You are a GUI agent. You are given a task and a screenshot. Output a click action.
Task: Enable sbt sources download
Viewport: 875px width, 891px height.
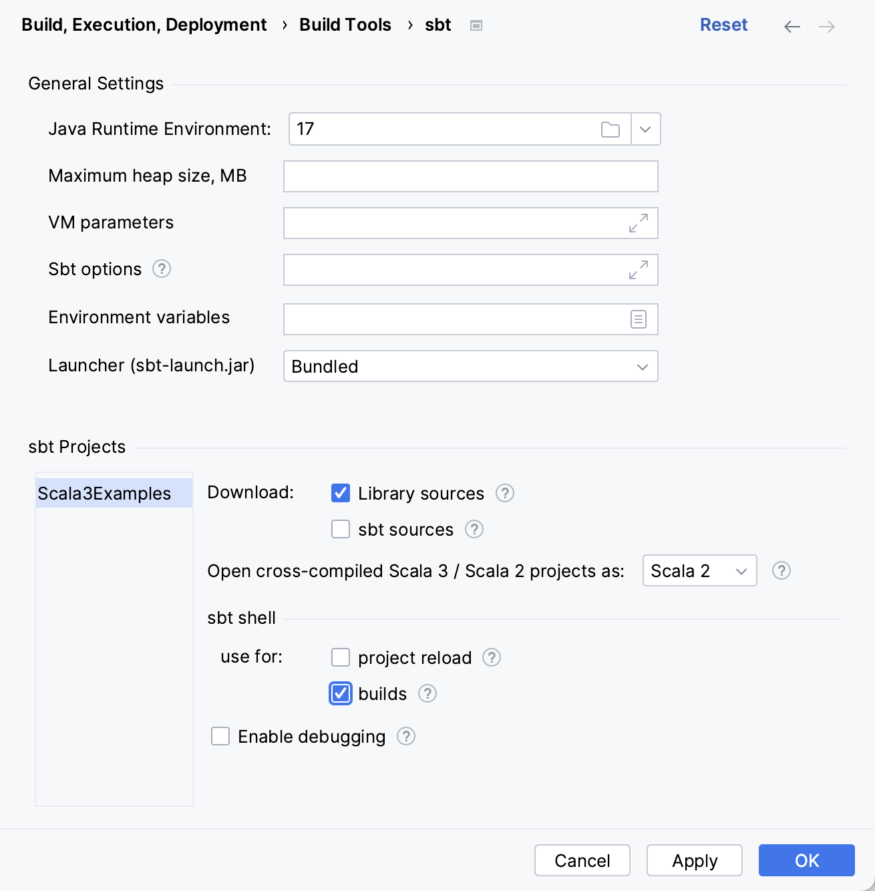[x=341, y=530]
